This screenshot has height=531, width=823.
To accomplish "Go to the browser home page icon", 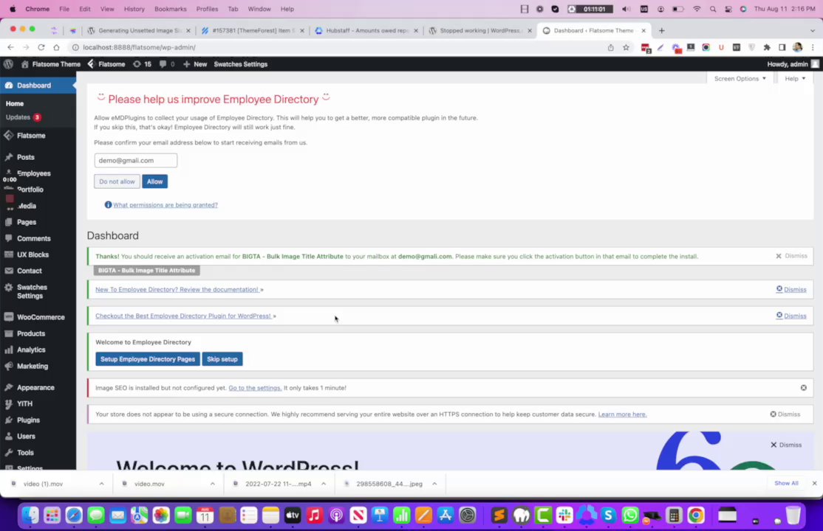I will [x=56, y=47].
